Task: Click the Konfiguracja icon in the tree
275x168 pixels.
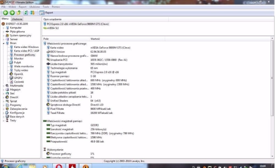Action: pyautogui.click(x=7, y=113)
